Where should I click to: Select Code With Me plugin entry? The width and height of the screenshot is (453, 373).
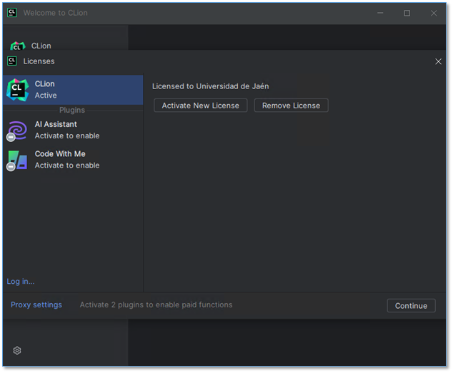(73, 160)
